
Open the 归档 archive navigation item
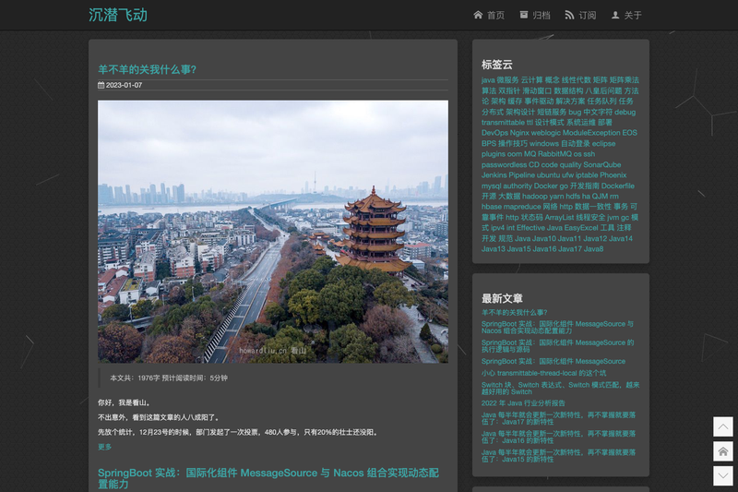[535, 15]
